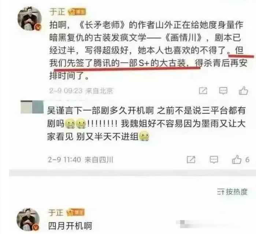The width and height of the screenshot is (256, 234).
Task: Tap the comment text mentioning 《画情川》
Action: 148,50
